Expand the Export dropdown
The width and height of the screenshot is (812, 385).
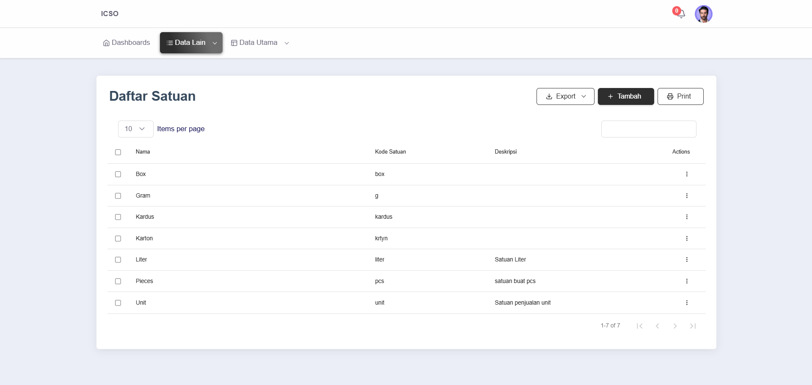[565, 96]
